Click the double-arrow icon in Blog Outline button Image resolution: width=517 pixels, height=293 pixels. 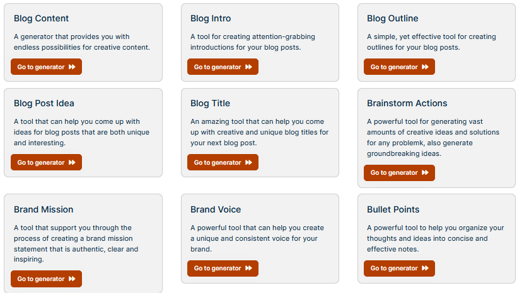pyautogui.click(x=425, y=67)
